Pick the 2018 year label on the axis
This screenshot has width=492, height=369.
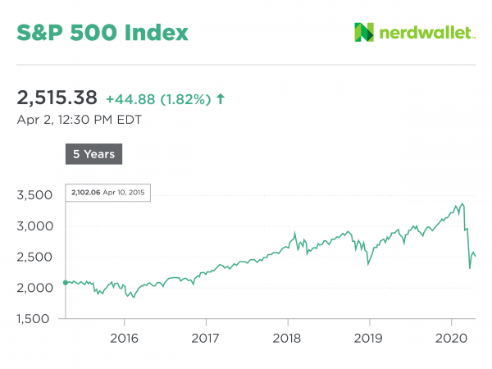(x=287, y=336)
